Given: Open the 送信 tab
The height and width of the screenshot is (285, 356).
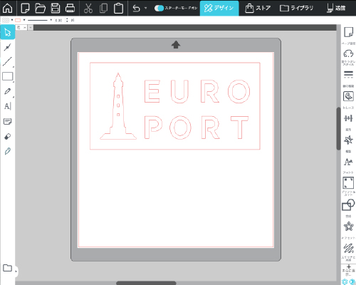Looking at the screenshot, I should [x=336, y=8].
